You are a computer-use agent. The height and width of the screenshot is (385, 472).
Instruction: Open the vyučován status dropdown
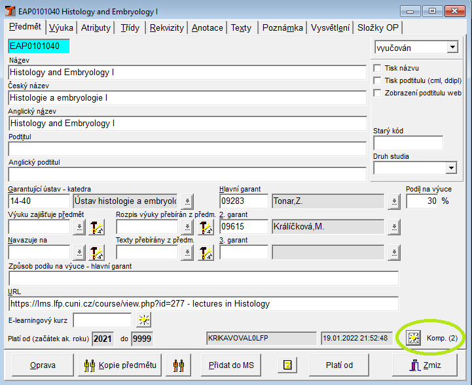click(x=452, y=48)
